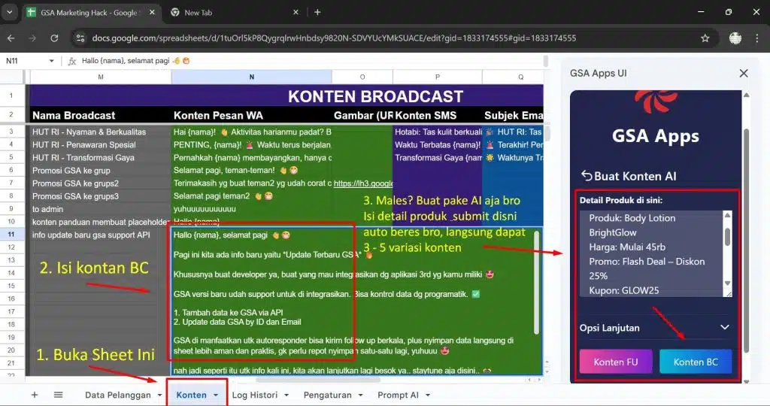The image size is (770, 406).
Task: Select cell 'Promosi GSA ke grups2'
Action: click(x=100, y=183)
